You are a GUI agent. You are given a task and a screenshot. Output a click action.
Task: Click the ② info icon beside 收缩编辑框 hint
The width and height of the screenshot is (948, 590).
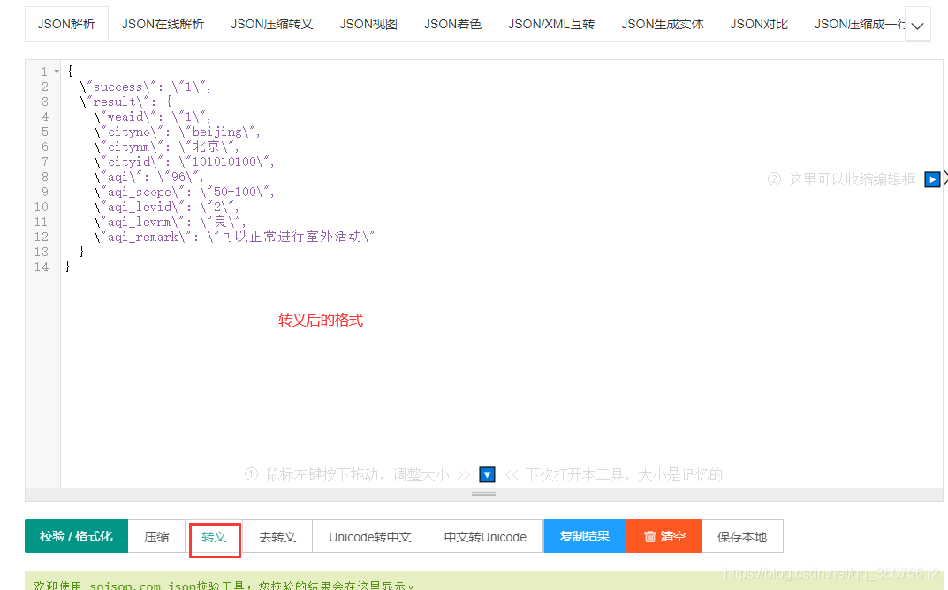[x=774, y=179]
